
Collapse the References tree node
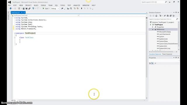pyautogui.click(x=153, y=29)
